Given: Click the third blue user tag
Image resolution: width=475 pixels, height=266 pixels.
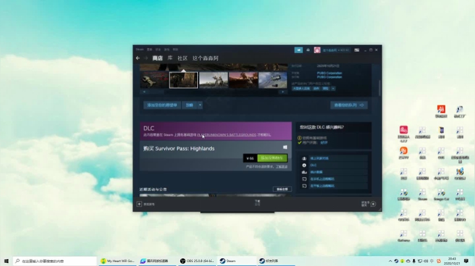Looking at the screenshot, I should pos(326,89).
